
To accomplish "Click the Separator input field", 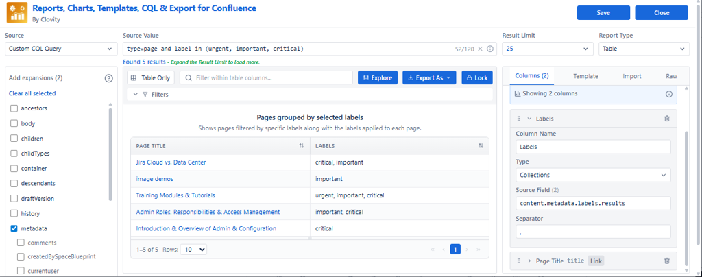I will click(593, 231).
